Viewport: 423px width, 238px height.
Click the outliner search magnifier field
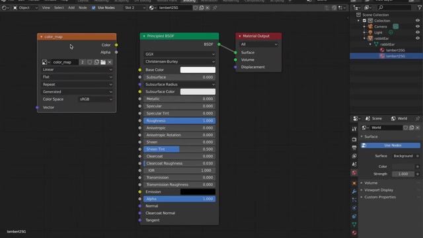coord(395,7)
